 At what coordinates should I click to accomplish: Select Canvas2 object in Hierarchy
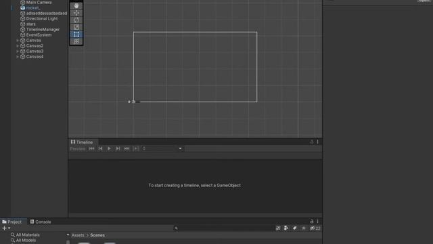pos(35,46)
